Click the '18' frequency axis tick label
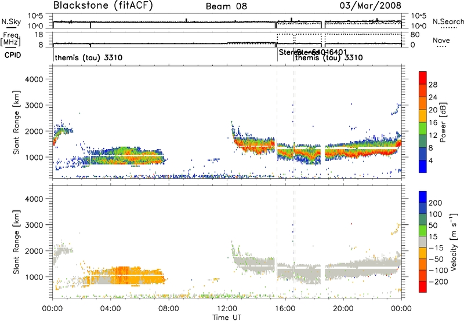This screenshot has height=321, width=464. (39, 35)
